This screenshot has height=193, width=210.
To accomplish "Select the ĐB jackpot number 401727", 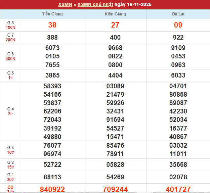I will 178,189.
